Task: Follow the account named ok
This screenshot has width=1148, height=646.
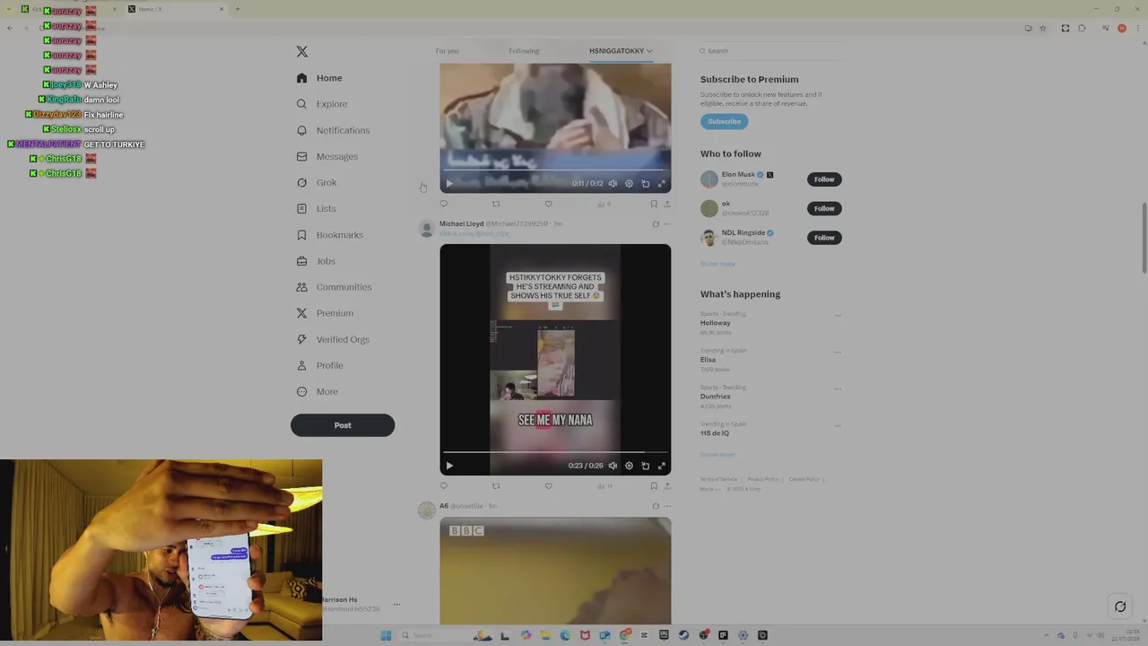Action: (824, 208)
